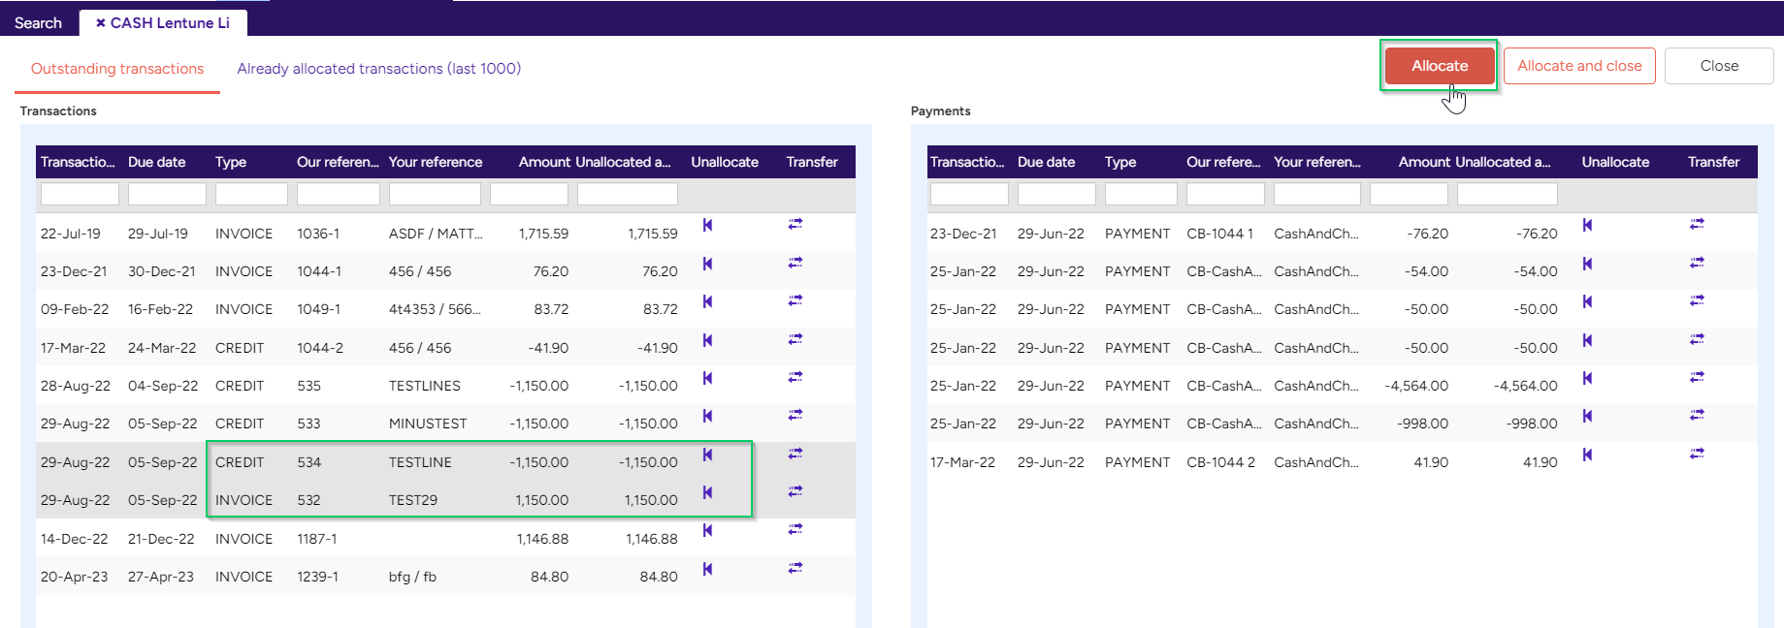
Task: Click unallocate icon for invoice 1036-1
Action: [707, 225]
